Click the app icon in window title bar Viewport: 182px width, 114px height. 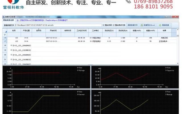[x=4, y=17]
